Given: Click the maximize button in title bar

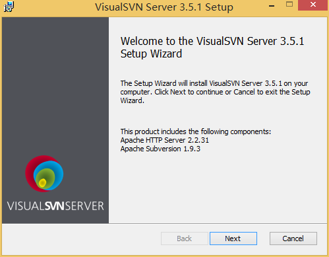Looking at the screenshot, I should 289,5.
